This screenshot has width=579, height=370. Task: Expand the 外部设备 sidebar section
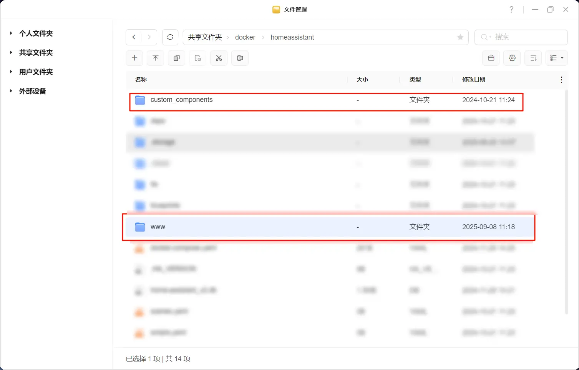[11, 91]
